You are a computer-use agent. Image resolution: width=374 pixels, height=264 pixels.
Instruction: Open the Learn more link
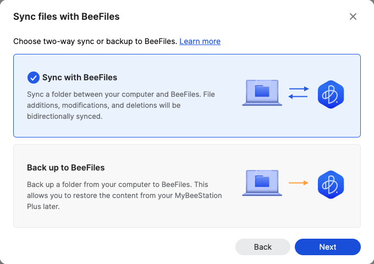[x=200, y=41]
